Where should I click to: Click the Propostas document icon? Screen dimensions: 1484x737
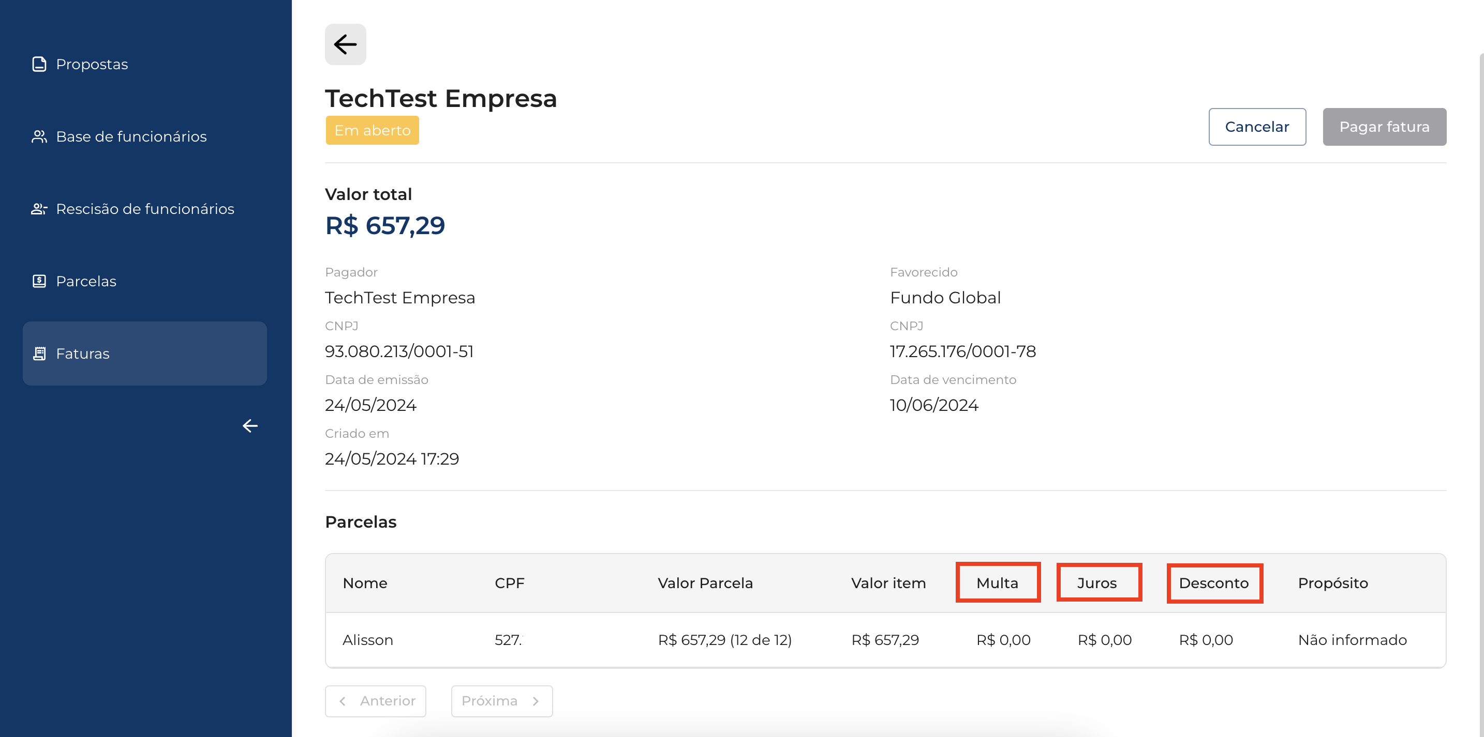[x=39, y=64]
